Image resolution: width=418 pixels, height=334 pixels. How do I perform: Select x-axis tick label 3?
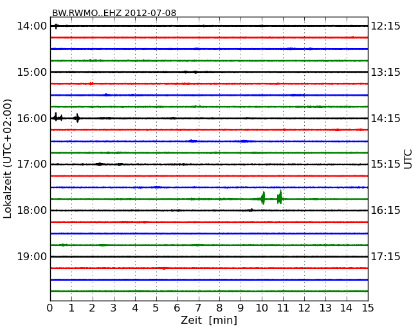point(114,308)
